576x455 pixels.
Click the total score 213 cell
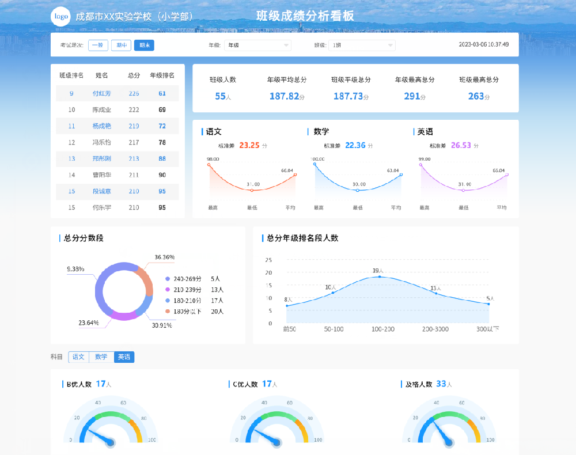tap(134, 158)
